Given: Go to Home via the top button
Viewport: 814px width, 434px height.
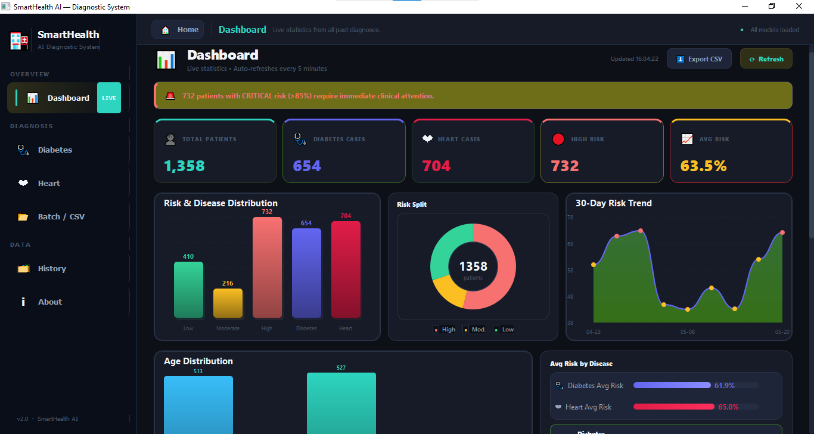Looking at the screenshot, I should 178,29.
